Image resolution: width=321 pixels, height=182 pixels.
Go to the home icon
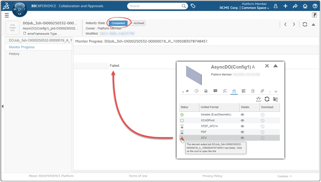305,6
